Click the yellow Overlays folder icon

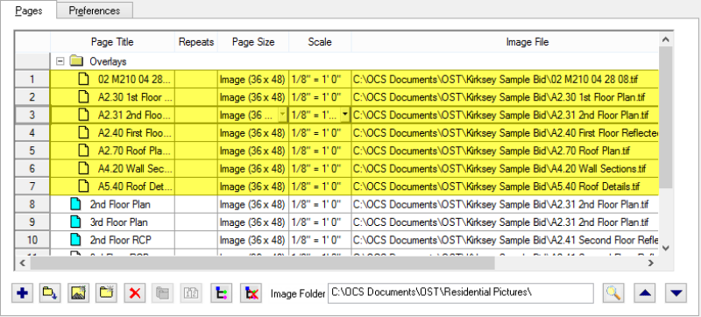click(77, 61)
